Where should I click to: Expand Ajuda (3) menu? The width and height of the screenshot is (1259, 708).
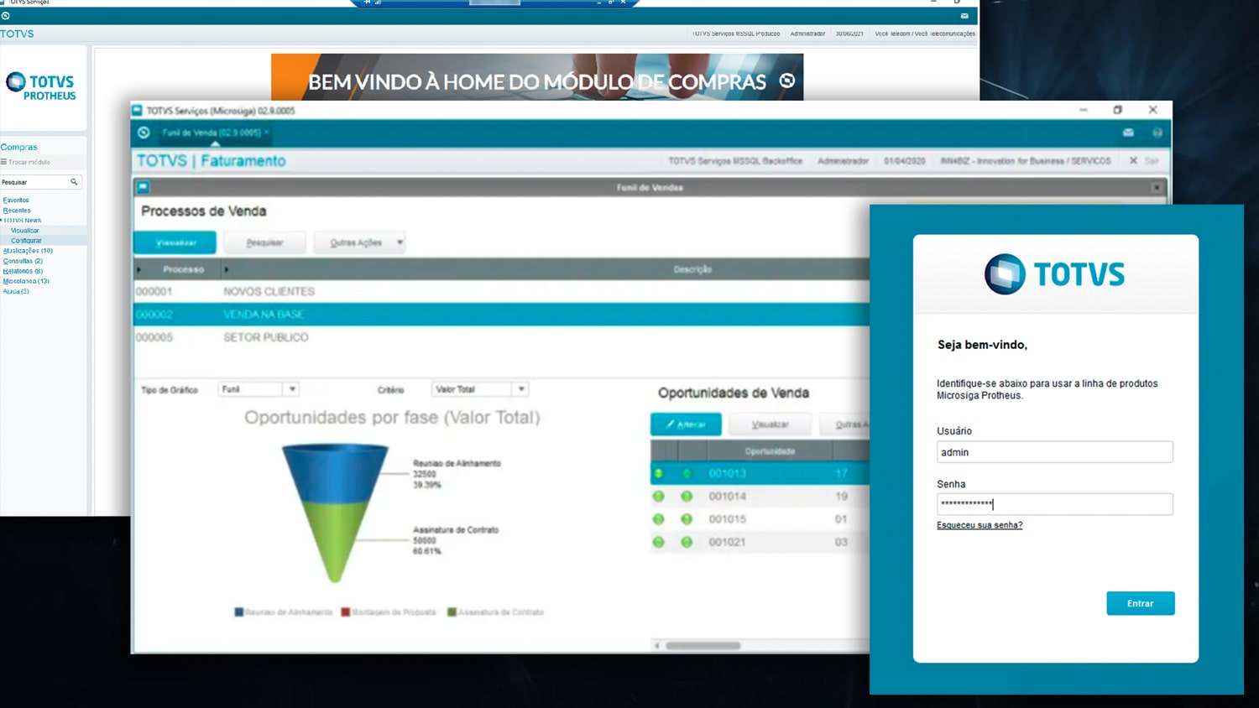(x=16, y=291)
